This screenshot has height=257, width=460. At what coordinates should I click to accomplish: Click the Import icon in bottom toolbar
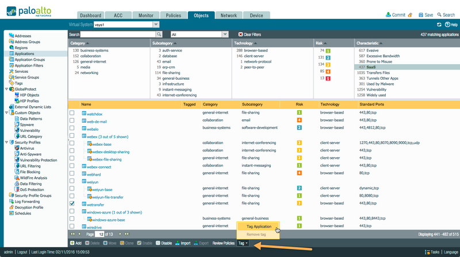(177, 243)
